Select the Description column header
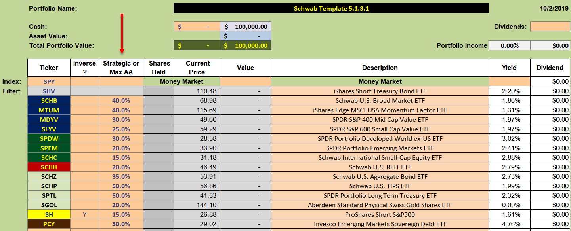The height and width of the screenshot is (231, 571). [x=380, y=68]
